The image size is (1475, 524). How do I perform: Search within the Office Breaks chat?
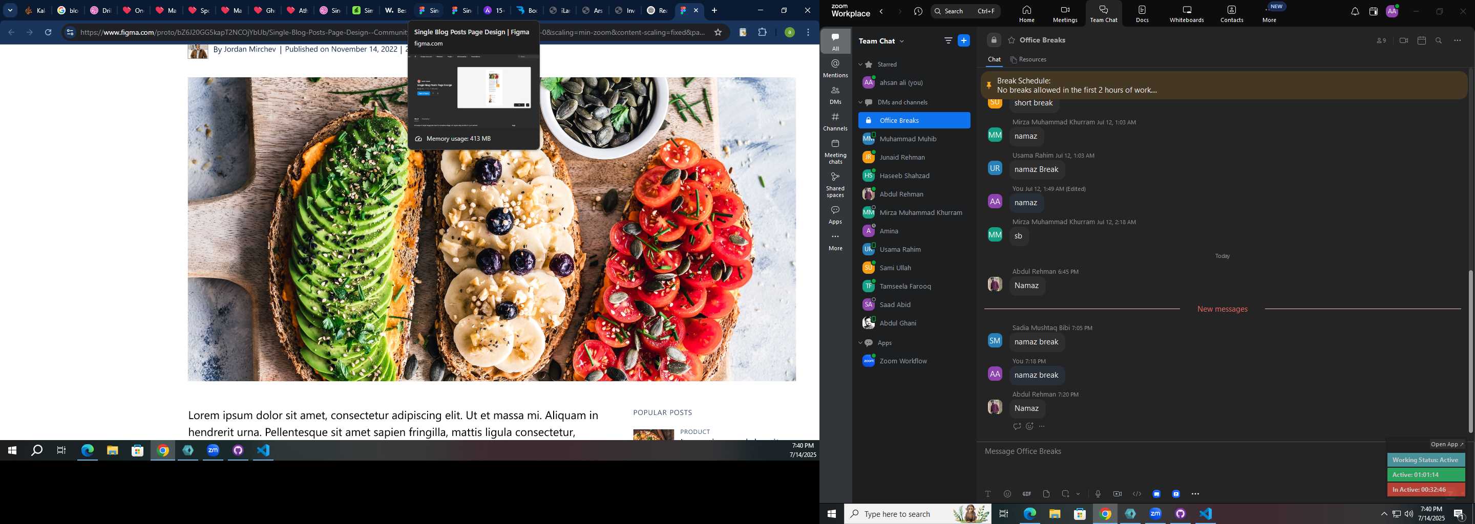click(1438, 40)
